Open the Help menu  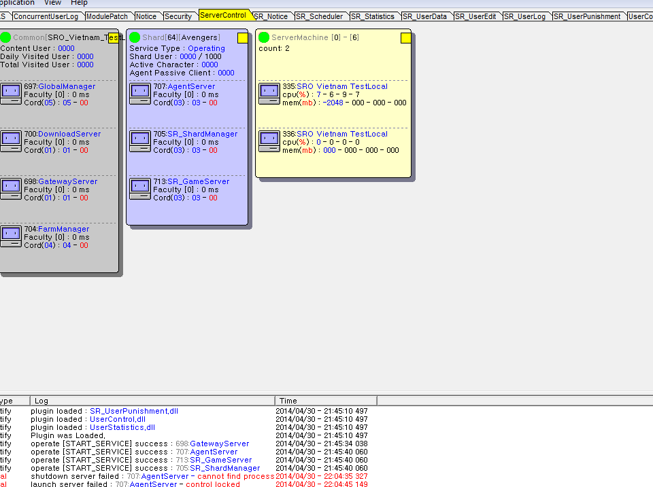79,3
